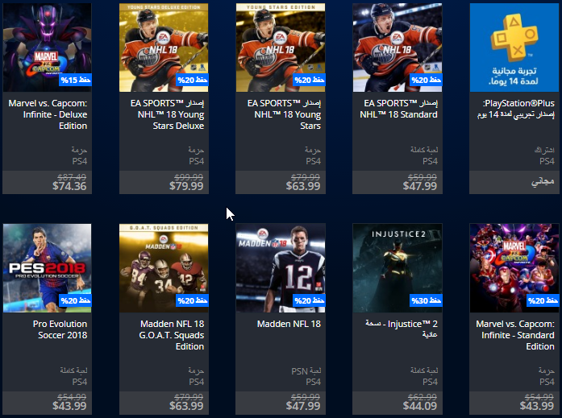The height and width of the screenshot is (418, 562).
Task: Click the Injustice 2 title text
Action: (402, 329)
